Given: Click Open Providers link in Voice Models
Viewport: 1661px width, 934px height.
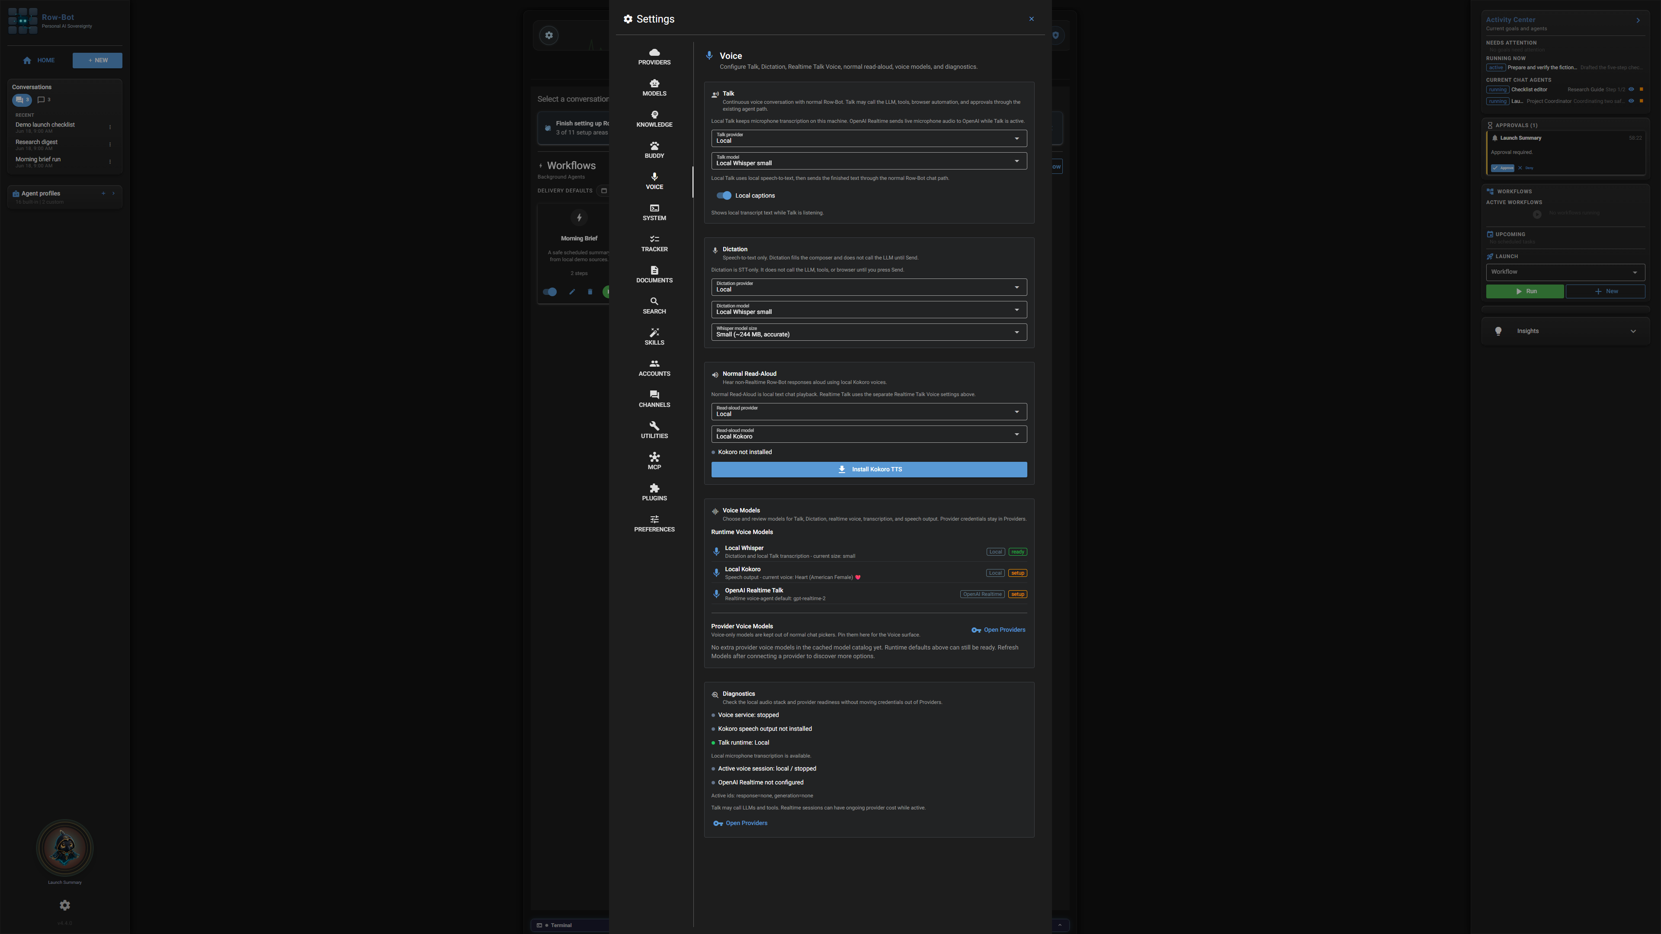Looking at the screenshot, I should (x=998, y=630).
